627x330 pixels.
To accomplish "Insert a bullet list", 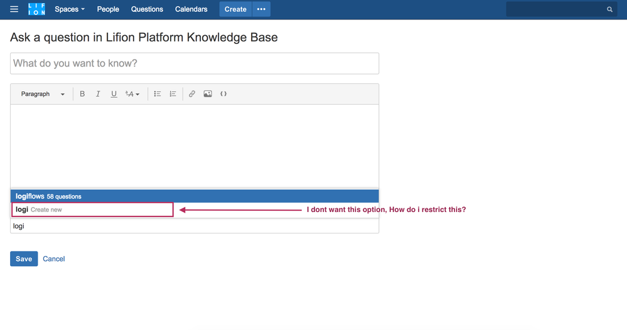I will pyautogui.click(x=158, y=94).
